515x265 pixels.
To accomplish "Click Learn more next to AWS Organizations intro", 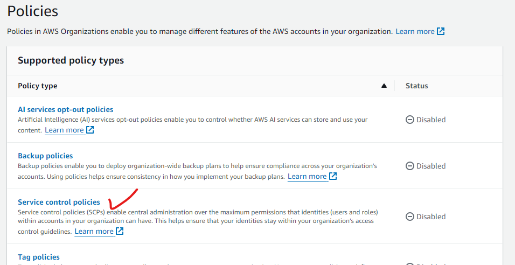I will [x=415, y=32].
